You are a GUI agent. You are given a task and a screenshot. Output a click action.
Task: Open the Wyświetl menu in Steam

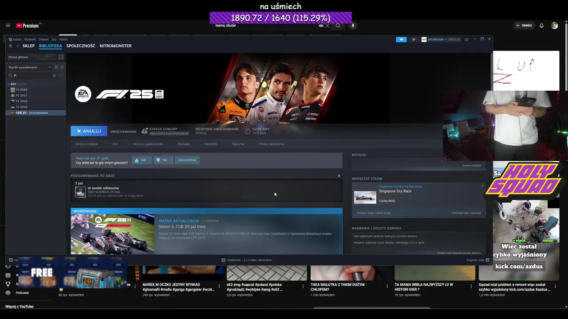click(x=30, y=39)
